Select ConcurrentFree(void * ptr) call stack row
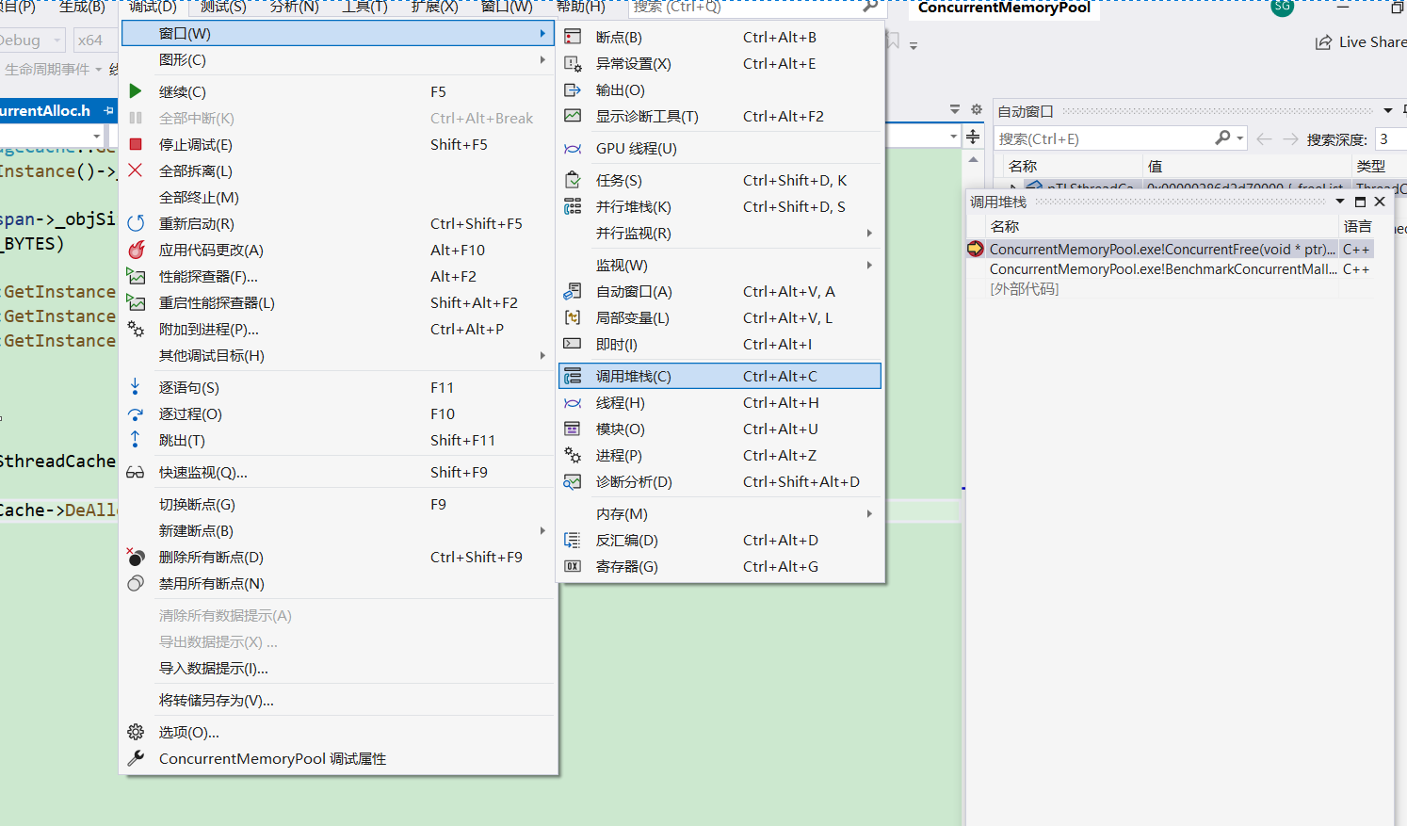Viewport: 1407px width, 826px height. [1169, 249]
